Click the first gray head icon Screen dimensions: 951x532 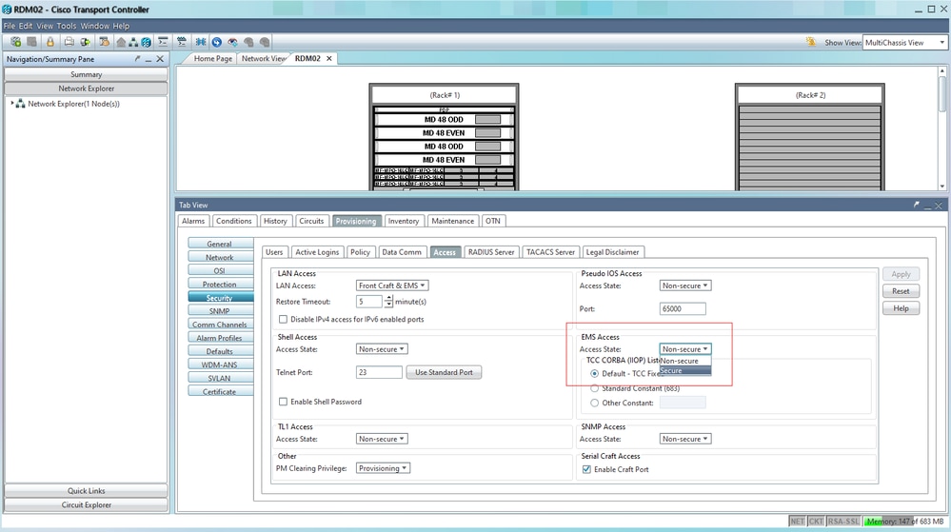[x=248, y=42]
